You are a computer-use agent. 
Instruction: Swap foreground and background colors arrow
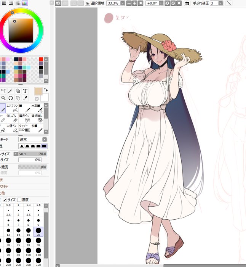pos(46,90)
